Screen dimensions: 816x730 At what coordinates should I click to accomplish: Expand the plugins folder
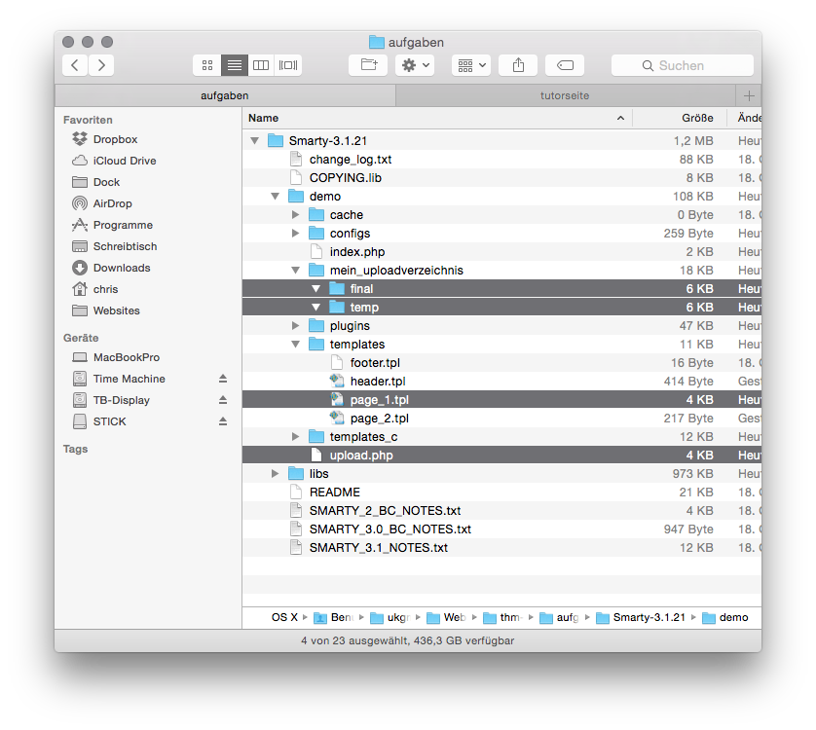(296, 326)
